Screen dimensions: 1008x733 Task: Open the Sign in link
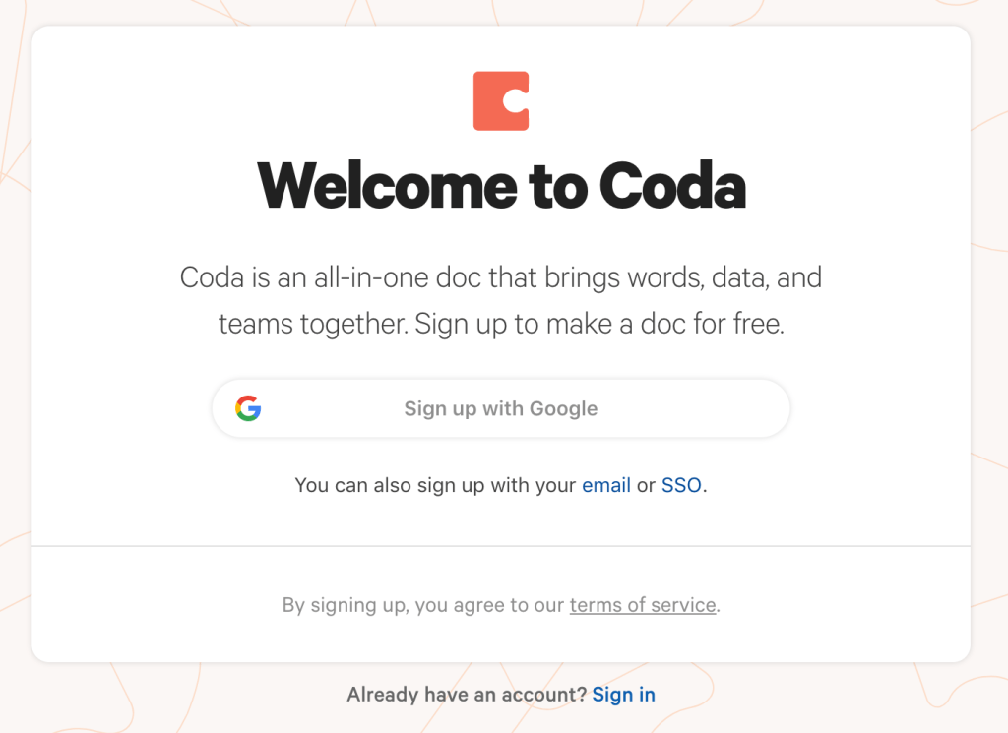(x=623, y=694)
